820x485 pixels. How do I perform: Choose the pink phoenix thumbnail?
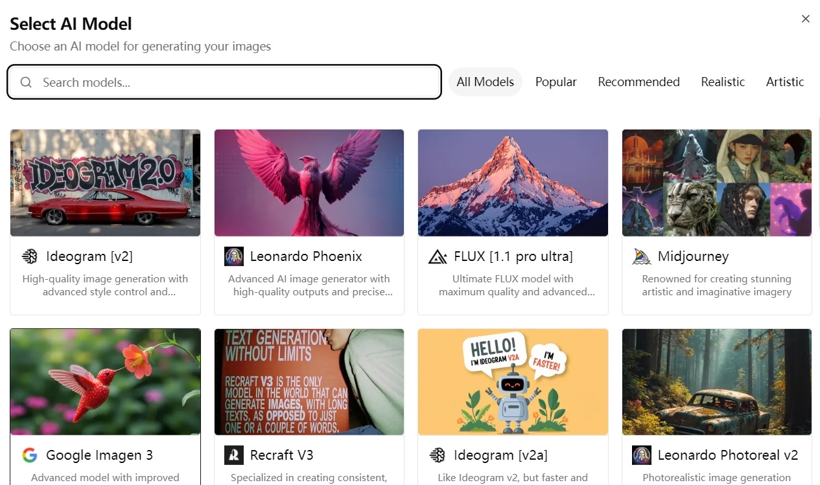tap(309, 183)
